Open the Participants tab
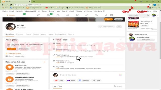This screenshot has height=90, width=161. 60,34
